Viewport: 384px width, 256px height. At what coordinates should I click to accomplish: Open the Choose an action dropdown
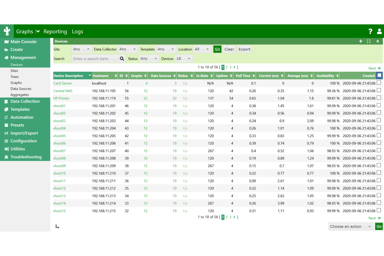coord(351,226)
